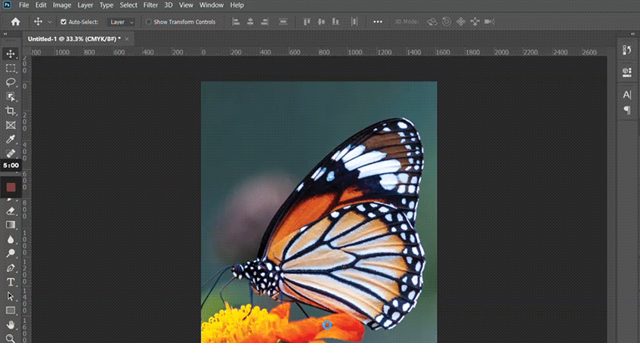
Task: Enable Show Transform Controls checkbox
Action: (x=149, y=22)
